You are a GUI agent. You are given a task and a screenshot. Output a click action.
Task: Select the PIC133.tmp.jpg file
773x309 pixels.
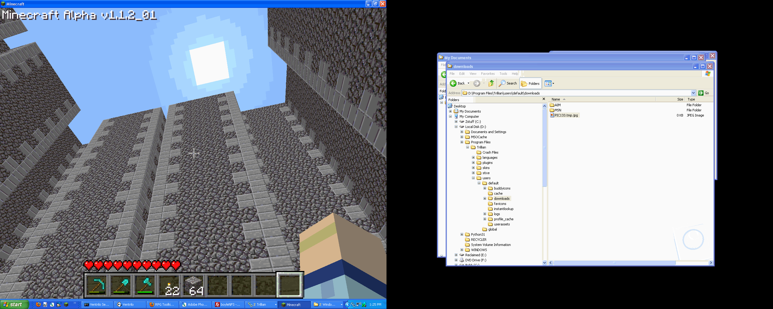(x=564, y=115)
